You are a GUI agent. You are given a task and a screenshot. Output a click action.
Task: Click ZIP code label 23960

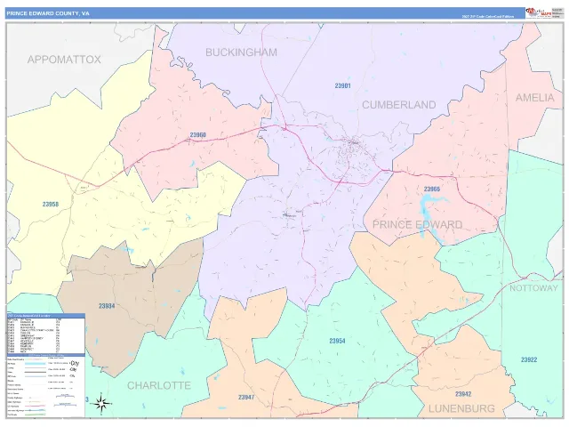[197, 135]
